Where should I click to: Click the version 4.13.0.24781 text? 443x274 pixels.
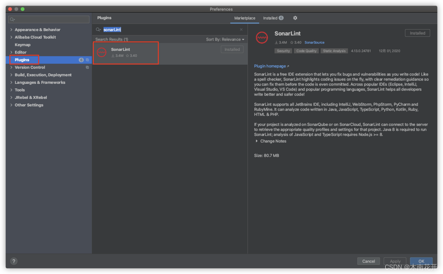pos(361,51)
